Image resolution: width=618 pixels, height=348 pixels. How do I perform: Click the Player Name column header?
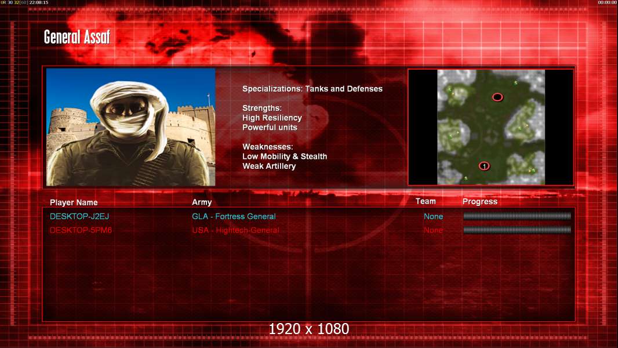[x=74, y=202]
